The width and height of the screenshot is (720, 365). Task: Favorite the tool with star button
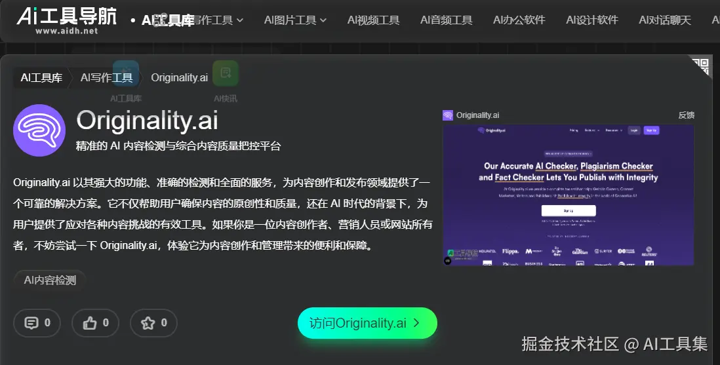coord(154,323)
